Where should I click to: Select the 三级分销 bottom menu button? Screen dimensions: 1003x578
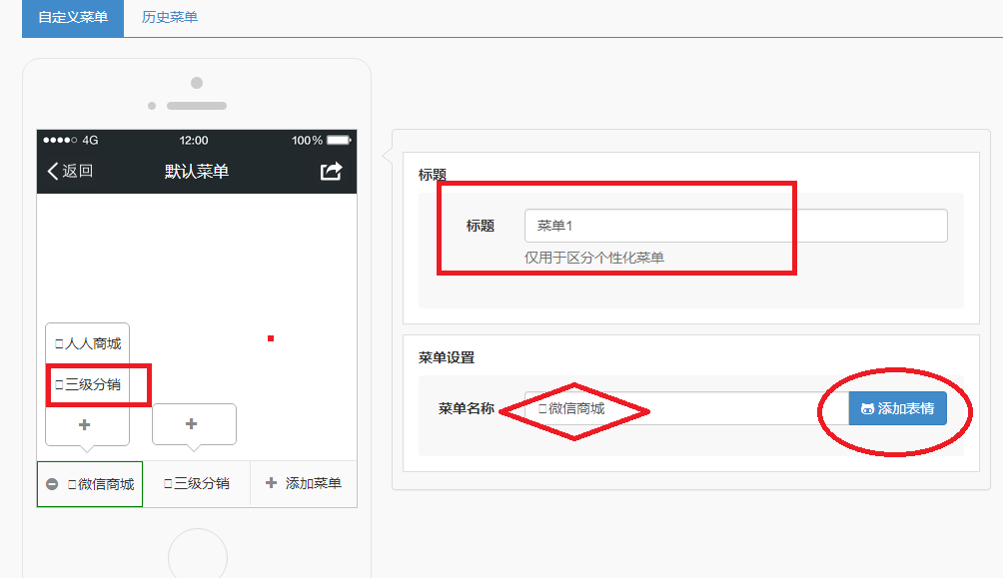pos(197,483)
